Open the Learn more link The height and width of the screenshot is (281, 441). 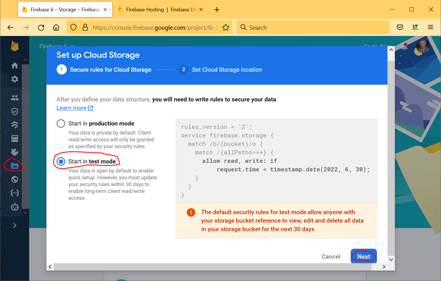tap(72, 108)
